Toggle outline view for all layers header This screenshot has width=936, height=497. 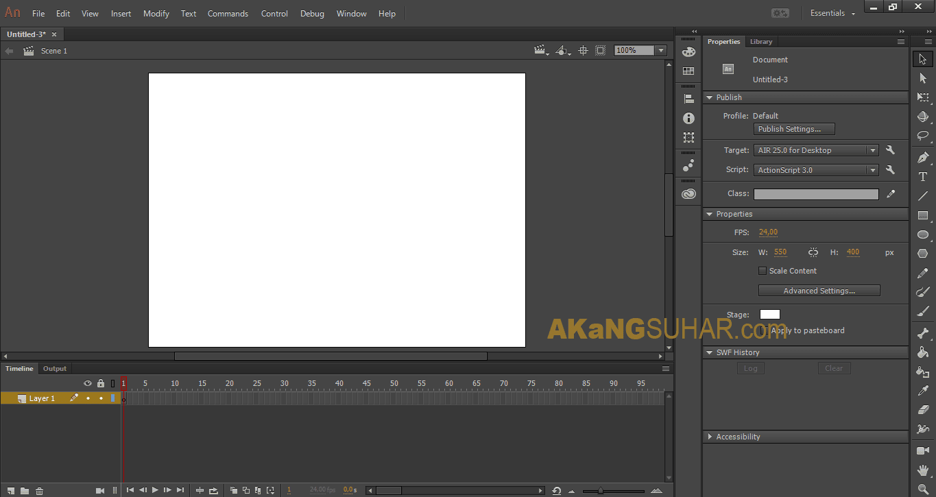(x=113, y=383)
